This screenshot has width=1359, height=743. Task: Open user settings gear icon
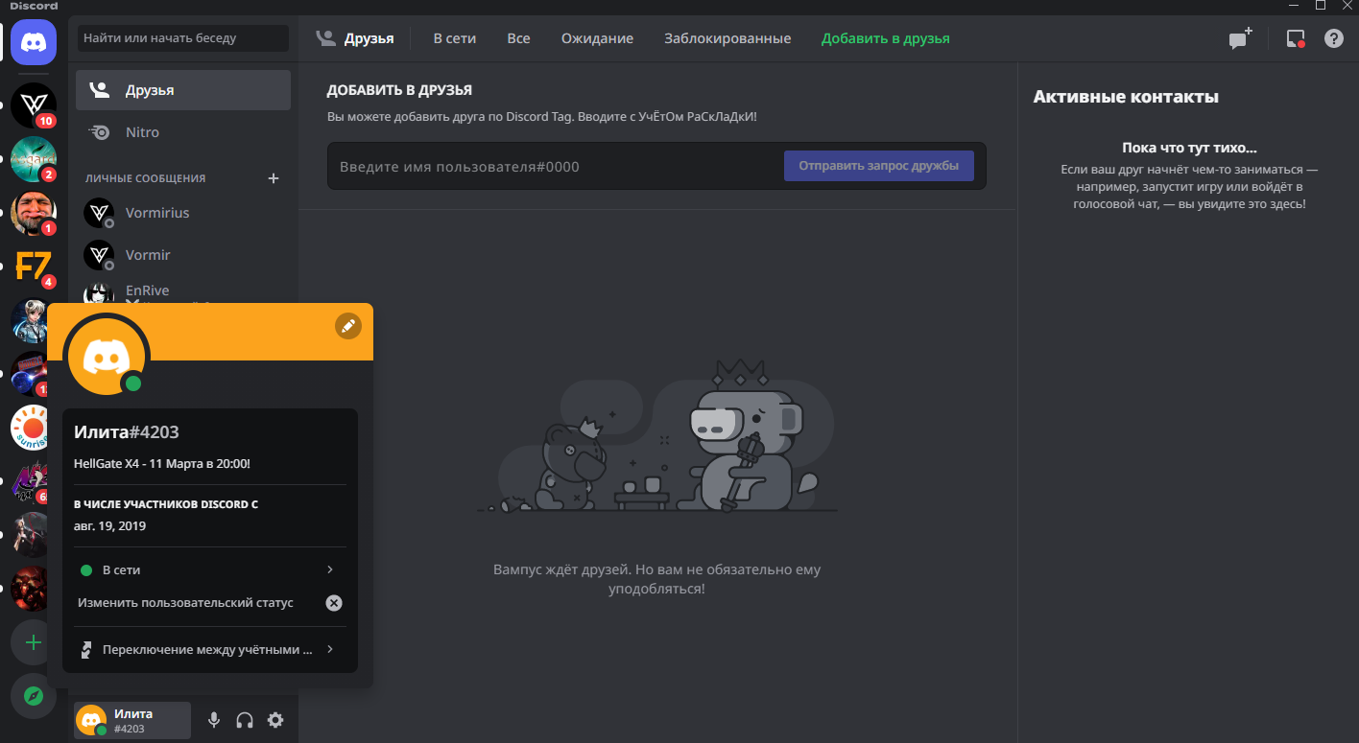click(275, 720)
